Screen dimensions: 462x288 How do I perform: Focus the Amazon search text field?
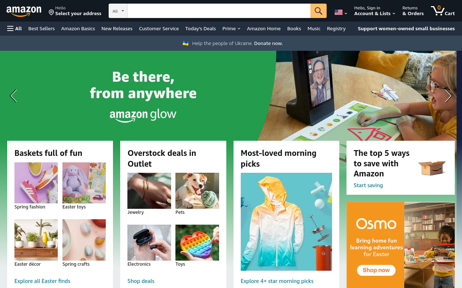(x=219, y=11)
